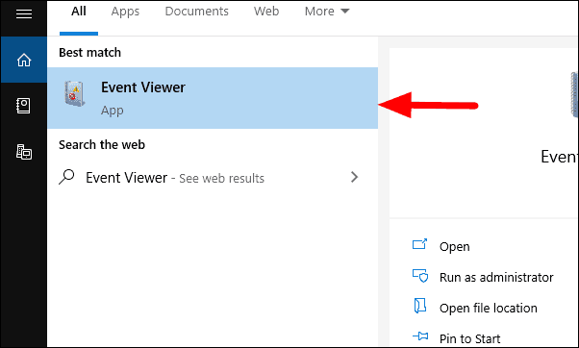The height and width of the screenshot is (348, 579).
Task: Choose Pin to Start
Action: [x=469, y=338]
